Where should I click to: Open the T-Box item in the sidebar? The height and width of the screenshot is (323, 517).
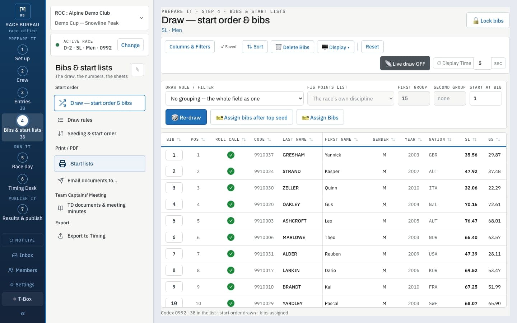point(23,299)
